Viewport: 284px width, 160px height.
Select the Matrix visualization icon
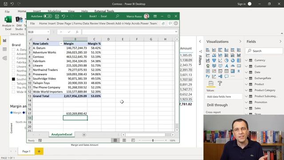click(x=233, y=71)
